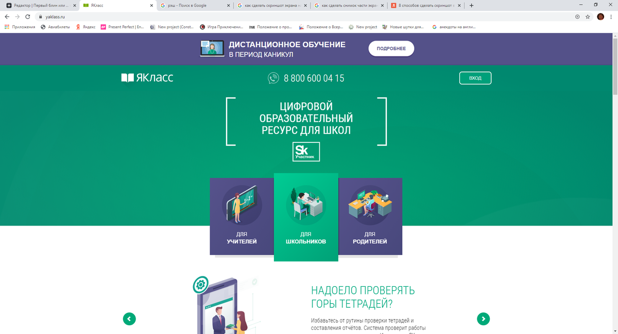The width and height of the screenshot is (618, 334).
Task: Click the НАДОЕЛО ПРОВЕРЯТЬ ГОРЫ ТЕТРАДЕЙ heading
Action: point(363,297)
